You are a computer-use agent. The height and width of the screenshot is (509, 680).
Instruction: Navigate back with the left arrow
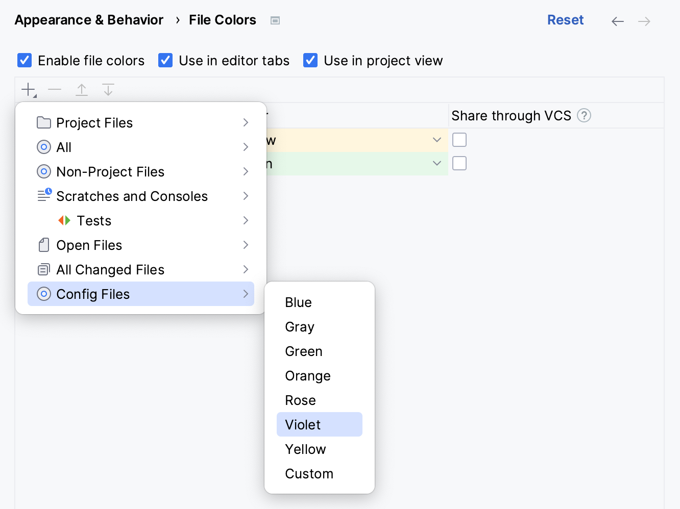[x=618, y=21]
